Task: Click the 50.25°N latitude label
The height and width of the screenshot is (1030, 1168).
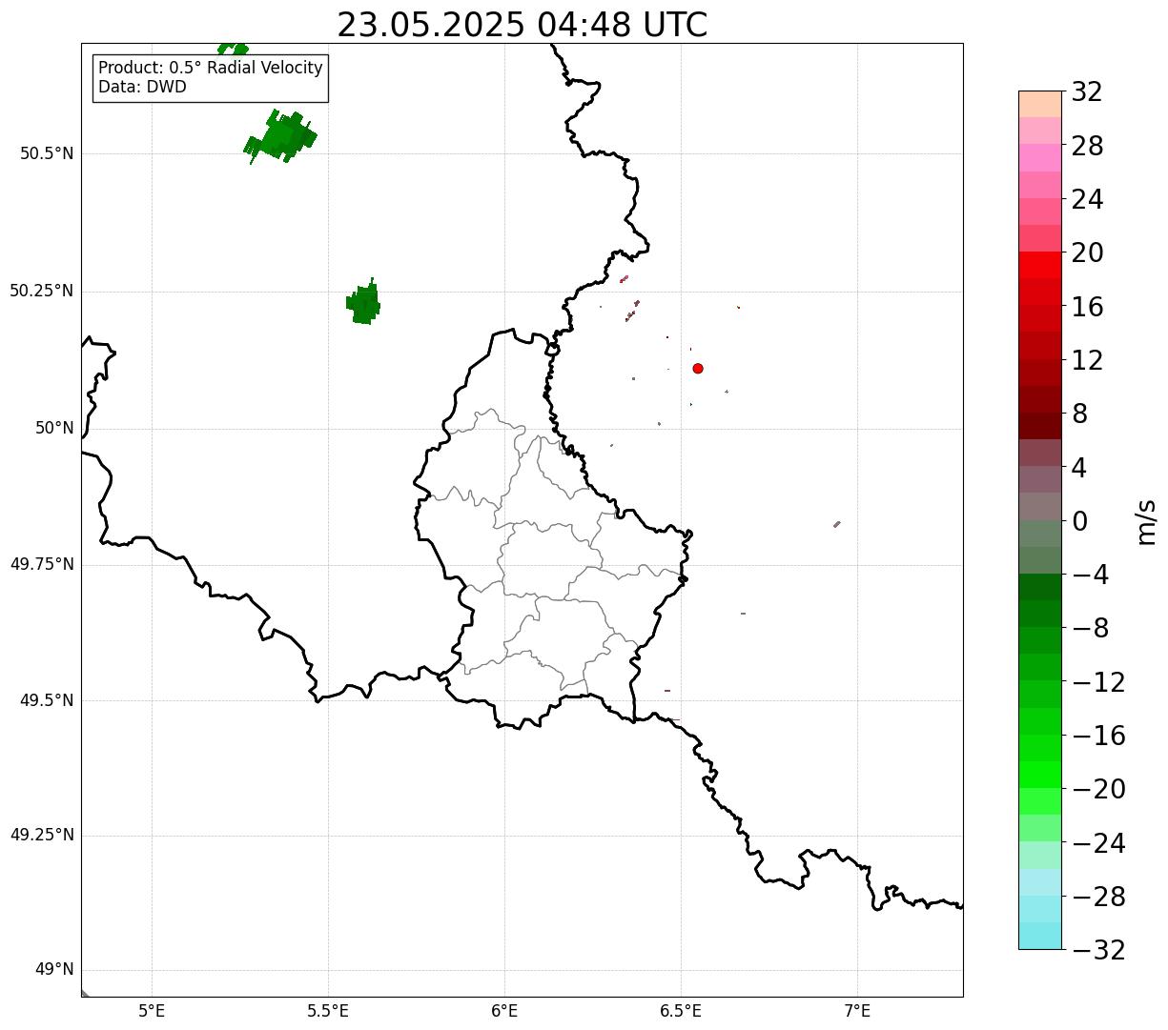Action: [x=42, y=291]
